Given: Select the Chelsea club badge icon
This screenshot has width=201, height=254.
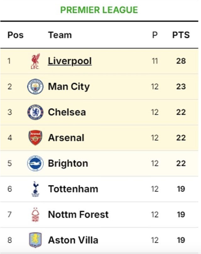Looking at the screenshot, I should coord(35,112).
